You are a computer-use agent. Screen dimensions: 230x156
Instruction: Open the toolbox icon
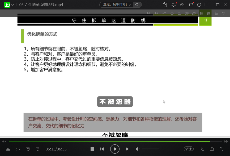(x=212, y=149)
